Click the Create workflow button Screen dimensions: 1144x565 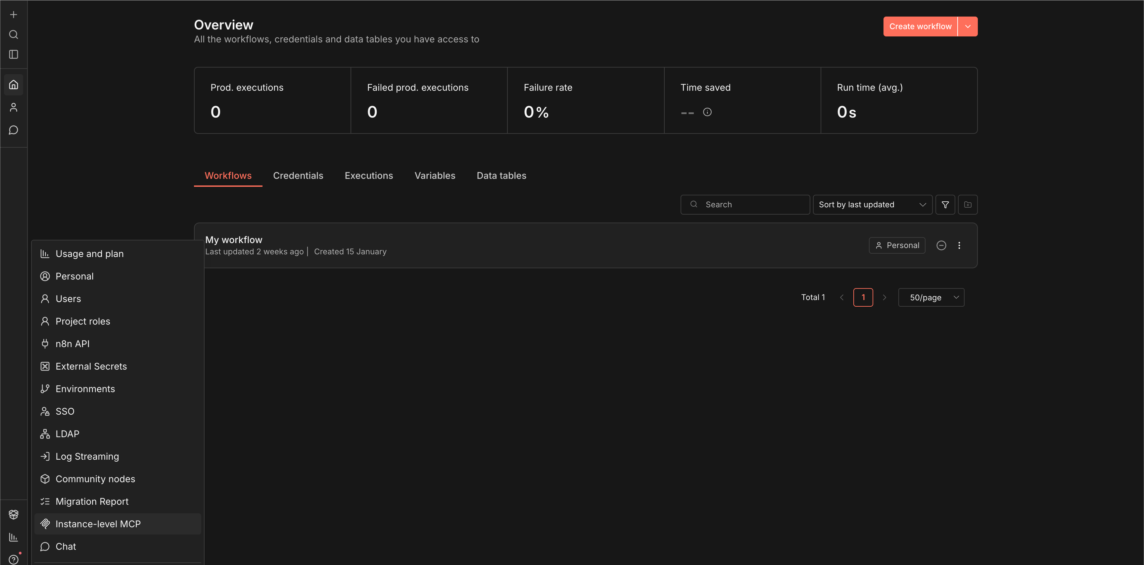point(920,26)
